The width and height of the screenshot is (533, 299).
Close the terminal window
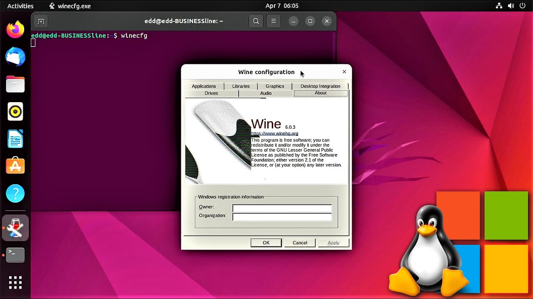click(x=327, y=21)
